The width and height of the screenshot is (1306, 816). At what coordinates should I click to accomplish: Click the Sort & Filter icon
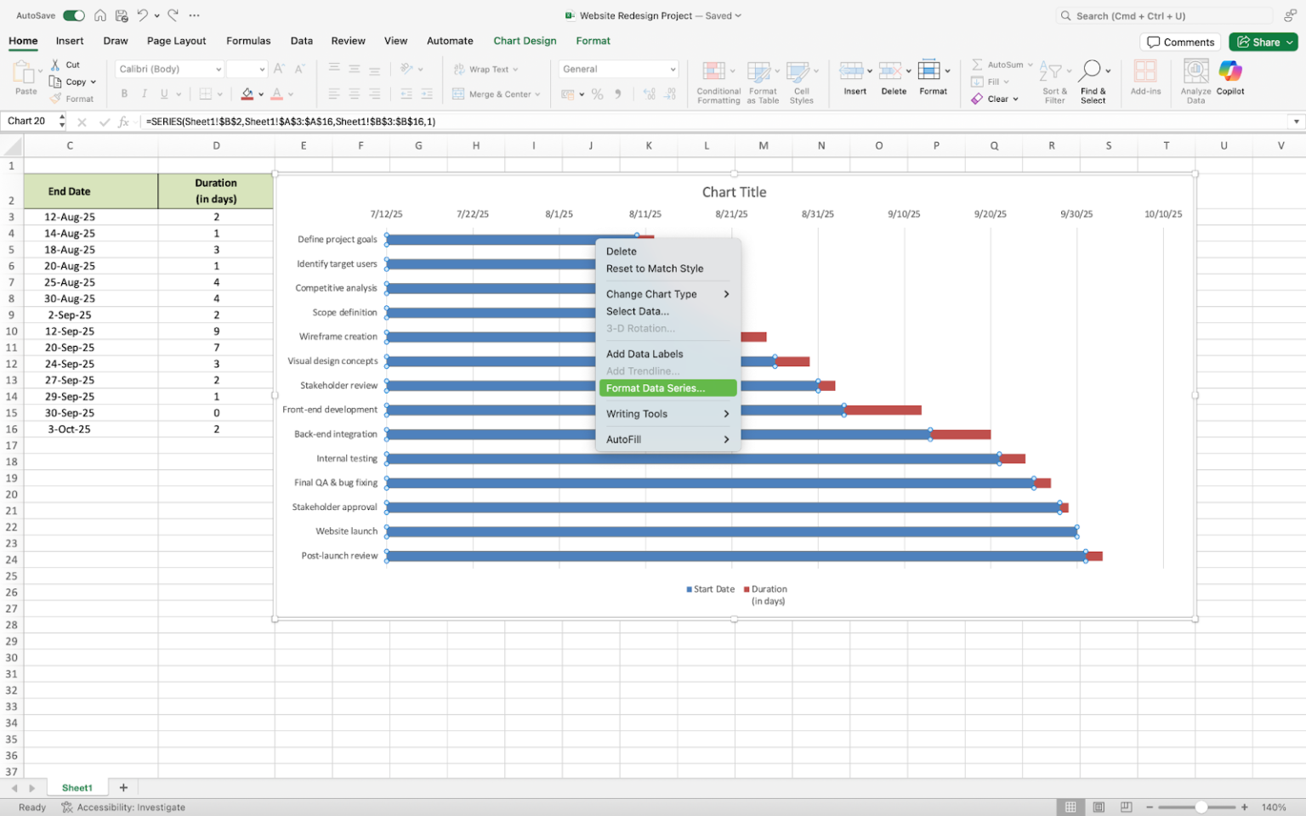pos(1053,81)
